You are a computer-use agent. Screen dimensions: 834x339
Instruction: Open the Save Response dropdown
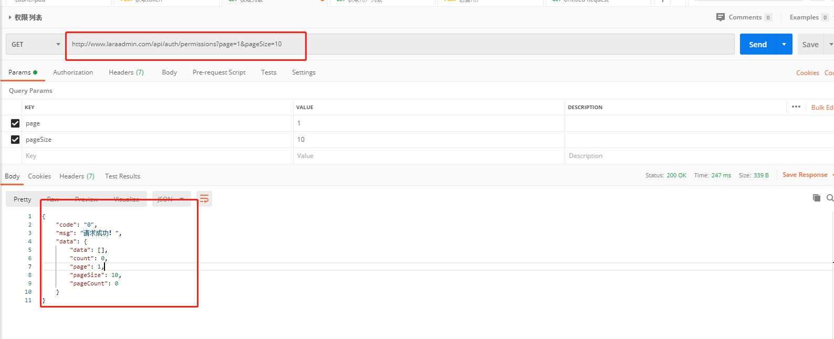(808, 175)
